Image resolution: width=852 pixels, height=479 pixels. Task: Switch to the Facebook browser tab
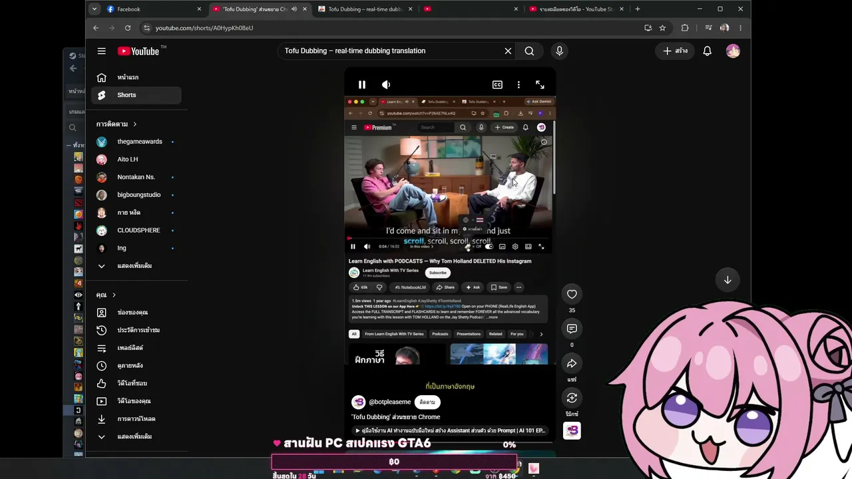click(153, 9)
